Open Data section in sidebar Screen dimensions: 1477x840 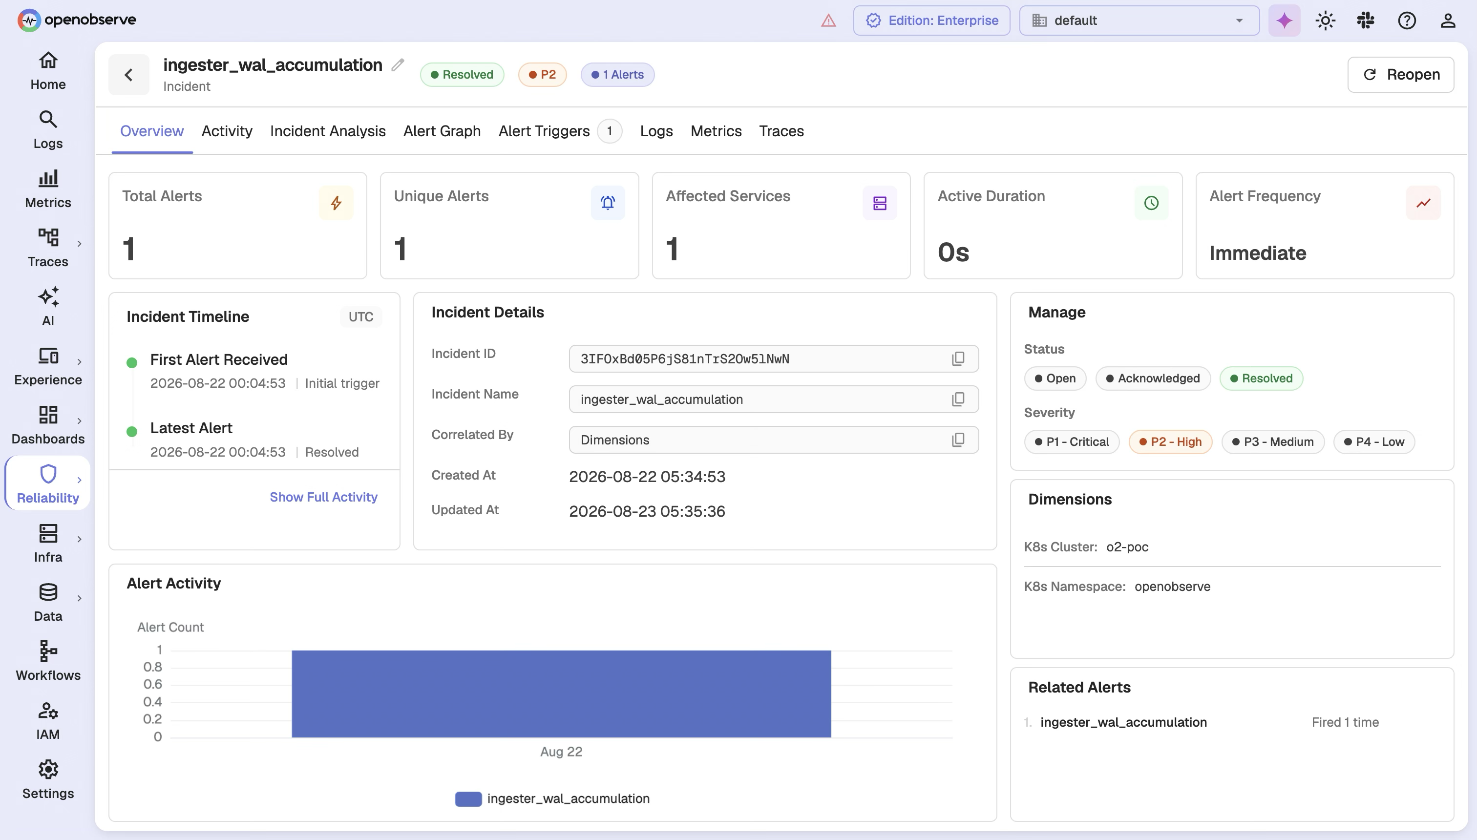pyautogui.click(x=48, y=602)
